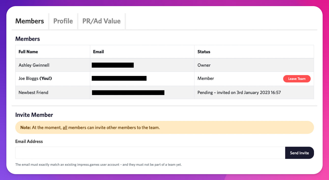Screen dimensions: 329x180
Task: Click the Owner status cell
Action: [204, 65]
